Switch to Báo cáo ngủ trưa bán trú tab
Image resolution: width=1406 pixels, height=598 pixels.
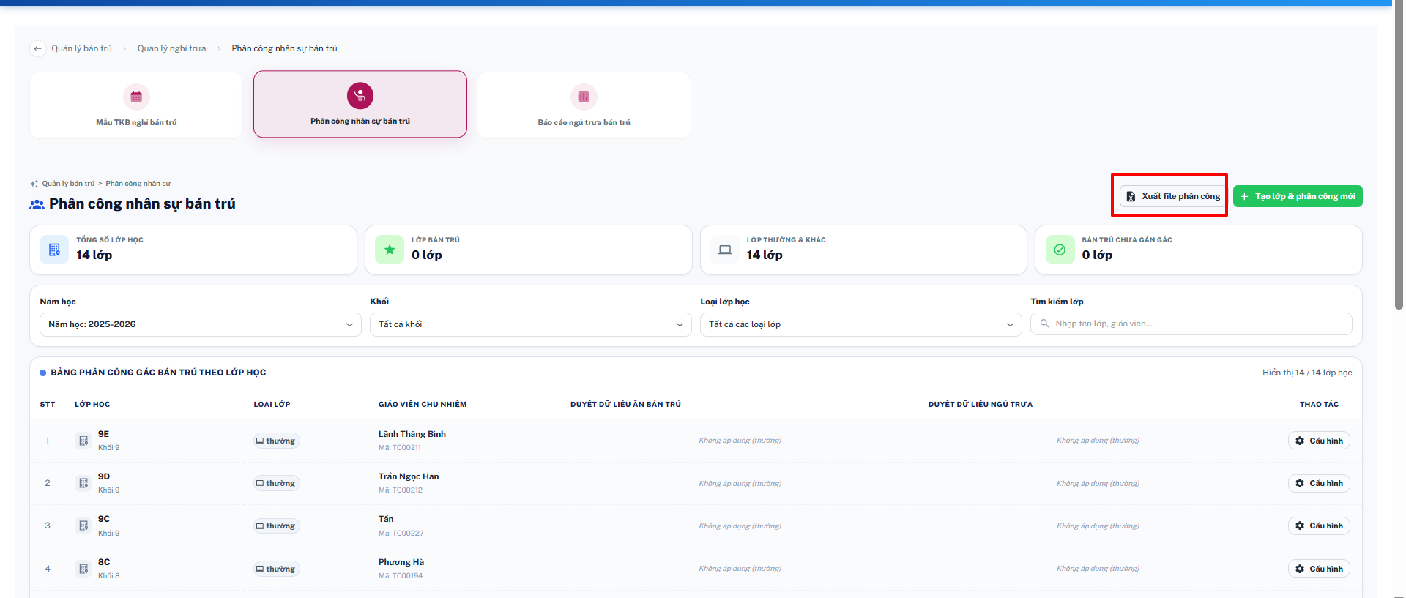(584, 105)
